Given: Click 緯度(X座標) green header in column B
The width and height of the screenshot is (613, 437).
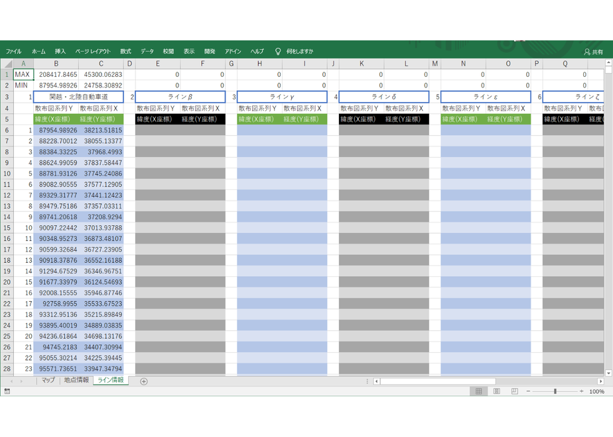Looking at the screenshot, I should (x=56, y=119).
